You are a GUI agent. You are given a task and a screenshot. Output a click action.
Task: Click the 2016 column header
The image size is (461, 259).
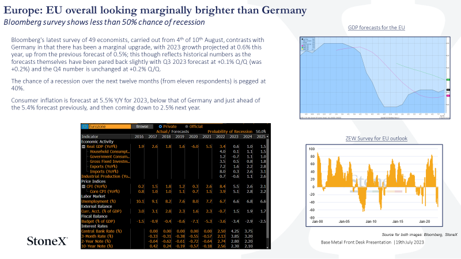coord(139,136)
